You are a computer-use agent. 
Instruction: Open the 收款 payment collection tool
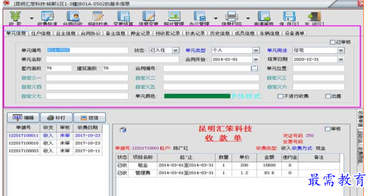pyautogui.click(x=15, y=18)
